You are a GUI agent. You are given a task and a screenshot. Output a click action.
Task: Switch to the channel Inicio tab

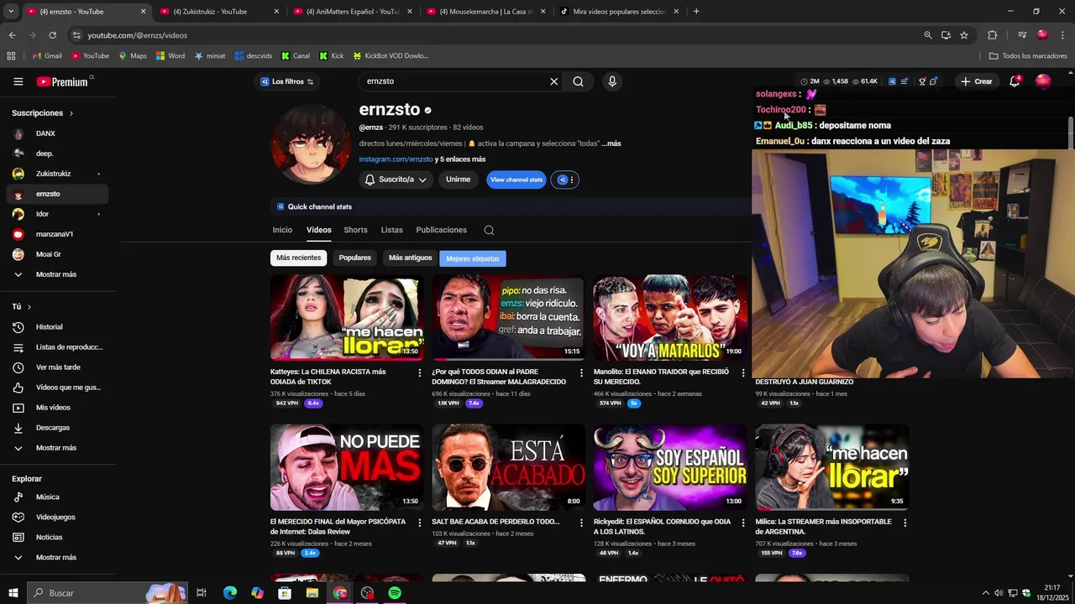[282, 230]
